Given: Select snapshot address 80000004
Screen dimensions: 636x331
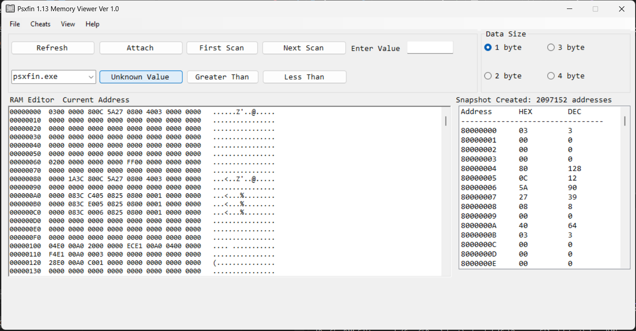Looking at the screenshot, I should point(479,169).
